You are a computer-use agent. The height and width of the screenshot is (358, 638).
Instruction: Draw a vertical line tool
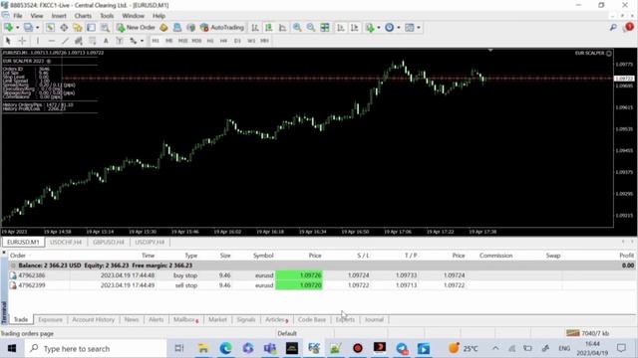point(38,41)
